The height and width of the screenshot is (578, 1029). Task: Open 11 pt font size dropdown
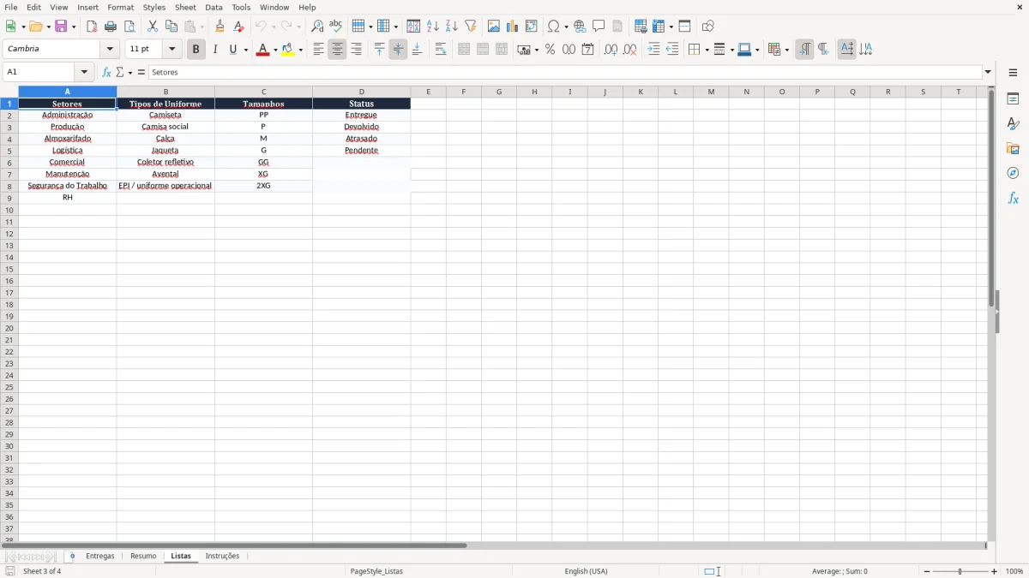coord(172,50)
